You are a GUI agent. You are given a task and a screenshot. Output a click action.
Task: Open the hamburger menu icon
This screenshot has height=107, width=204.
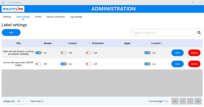coord(3,2)
